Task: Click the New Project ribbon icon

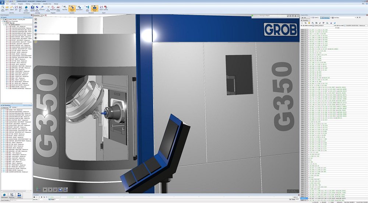Action: pos(3,9)
